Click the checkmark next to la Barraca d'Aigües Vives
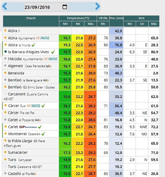Image resolution: width=165 pixels, height=177 pixels. (x=53, y=52)
